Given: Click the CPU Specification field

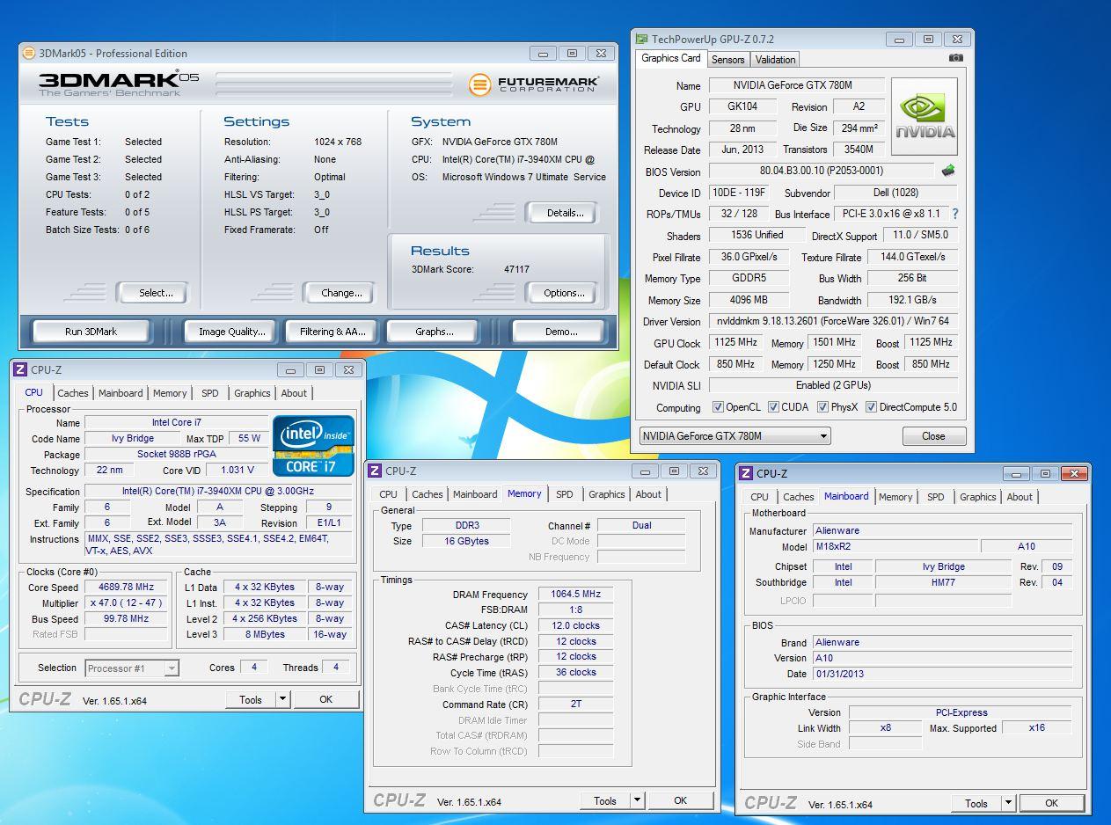Looking at the screenshot, I should tap(218, 492).
